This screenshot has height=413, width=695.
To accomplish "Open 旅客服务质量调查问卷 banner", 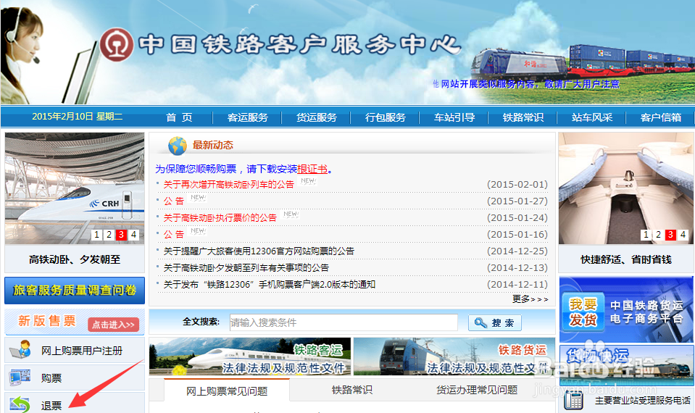I will (75, 291).
